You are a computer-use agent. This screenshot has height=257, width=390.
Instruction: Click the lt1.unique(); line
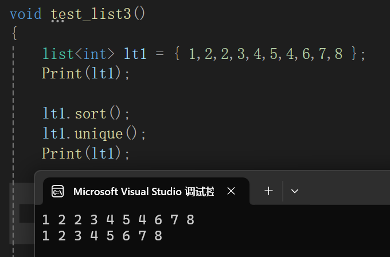point(94,133)
